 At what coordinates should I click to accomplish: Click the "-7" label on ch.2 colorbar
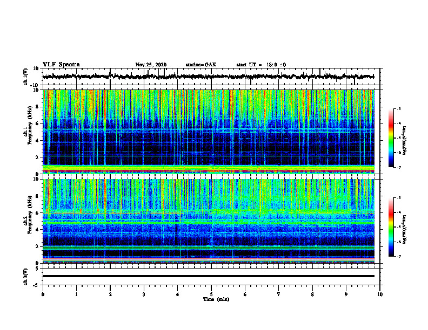click(398, 257)
